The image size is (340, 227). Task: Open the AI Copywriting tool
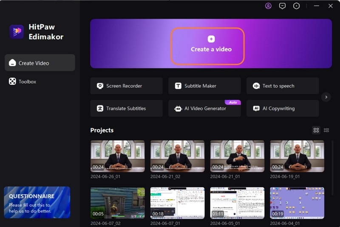(x=283, y=108)
